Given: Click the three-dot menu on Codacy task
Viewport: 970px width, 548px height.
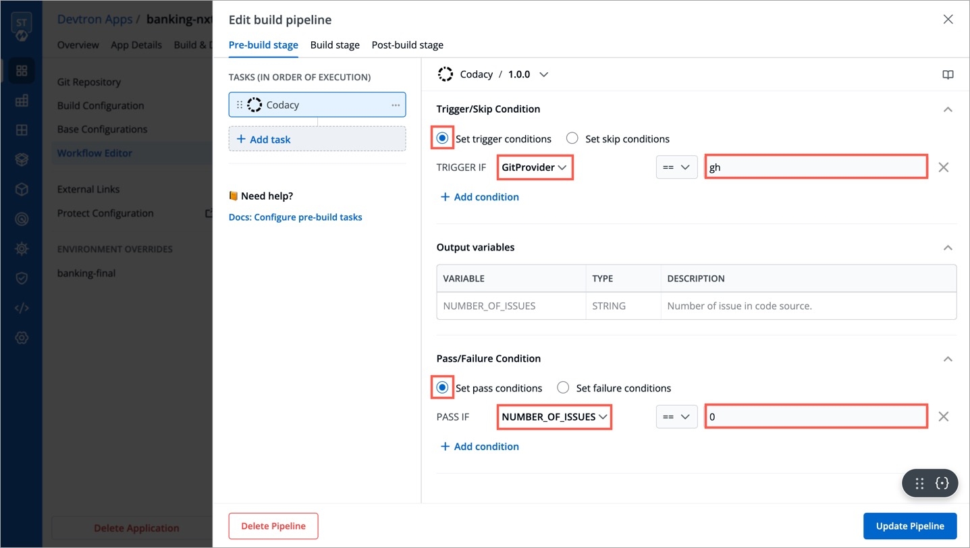Looking at the screenshot, I should click(x=396, y=105).
